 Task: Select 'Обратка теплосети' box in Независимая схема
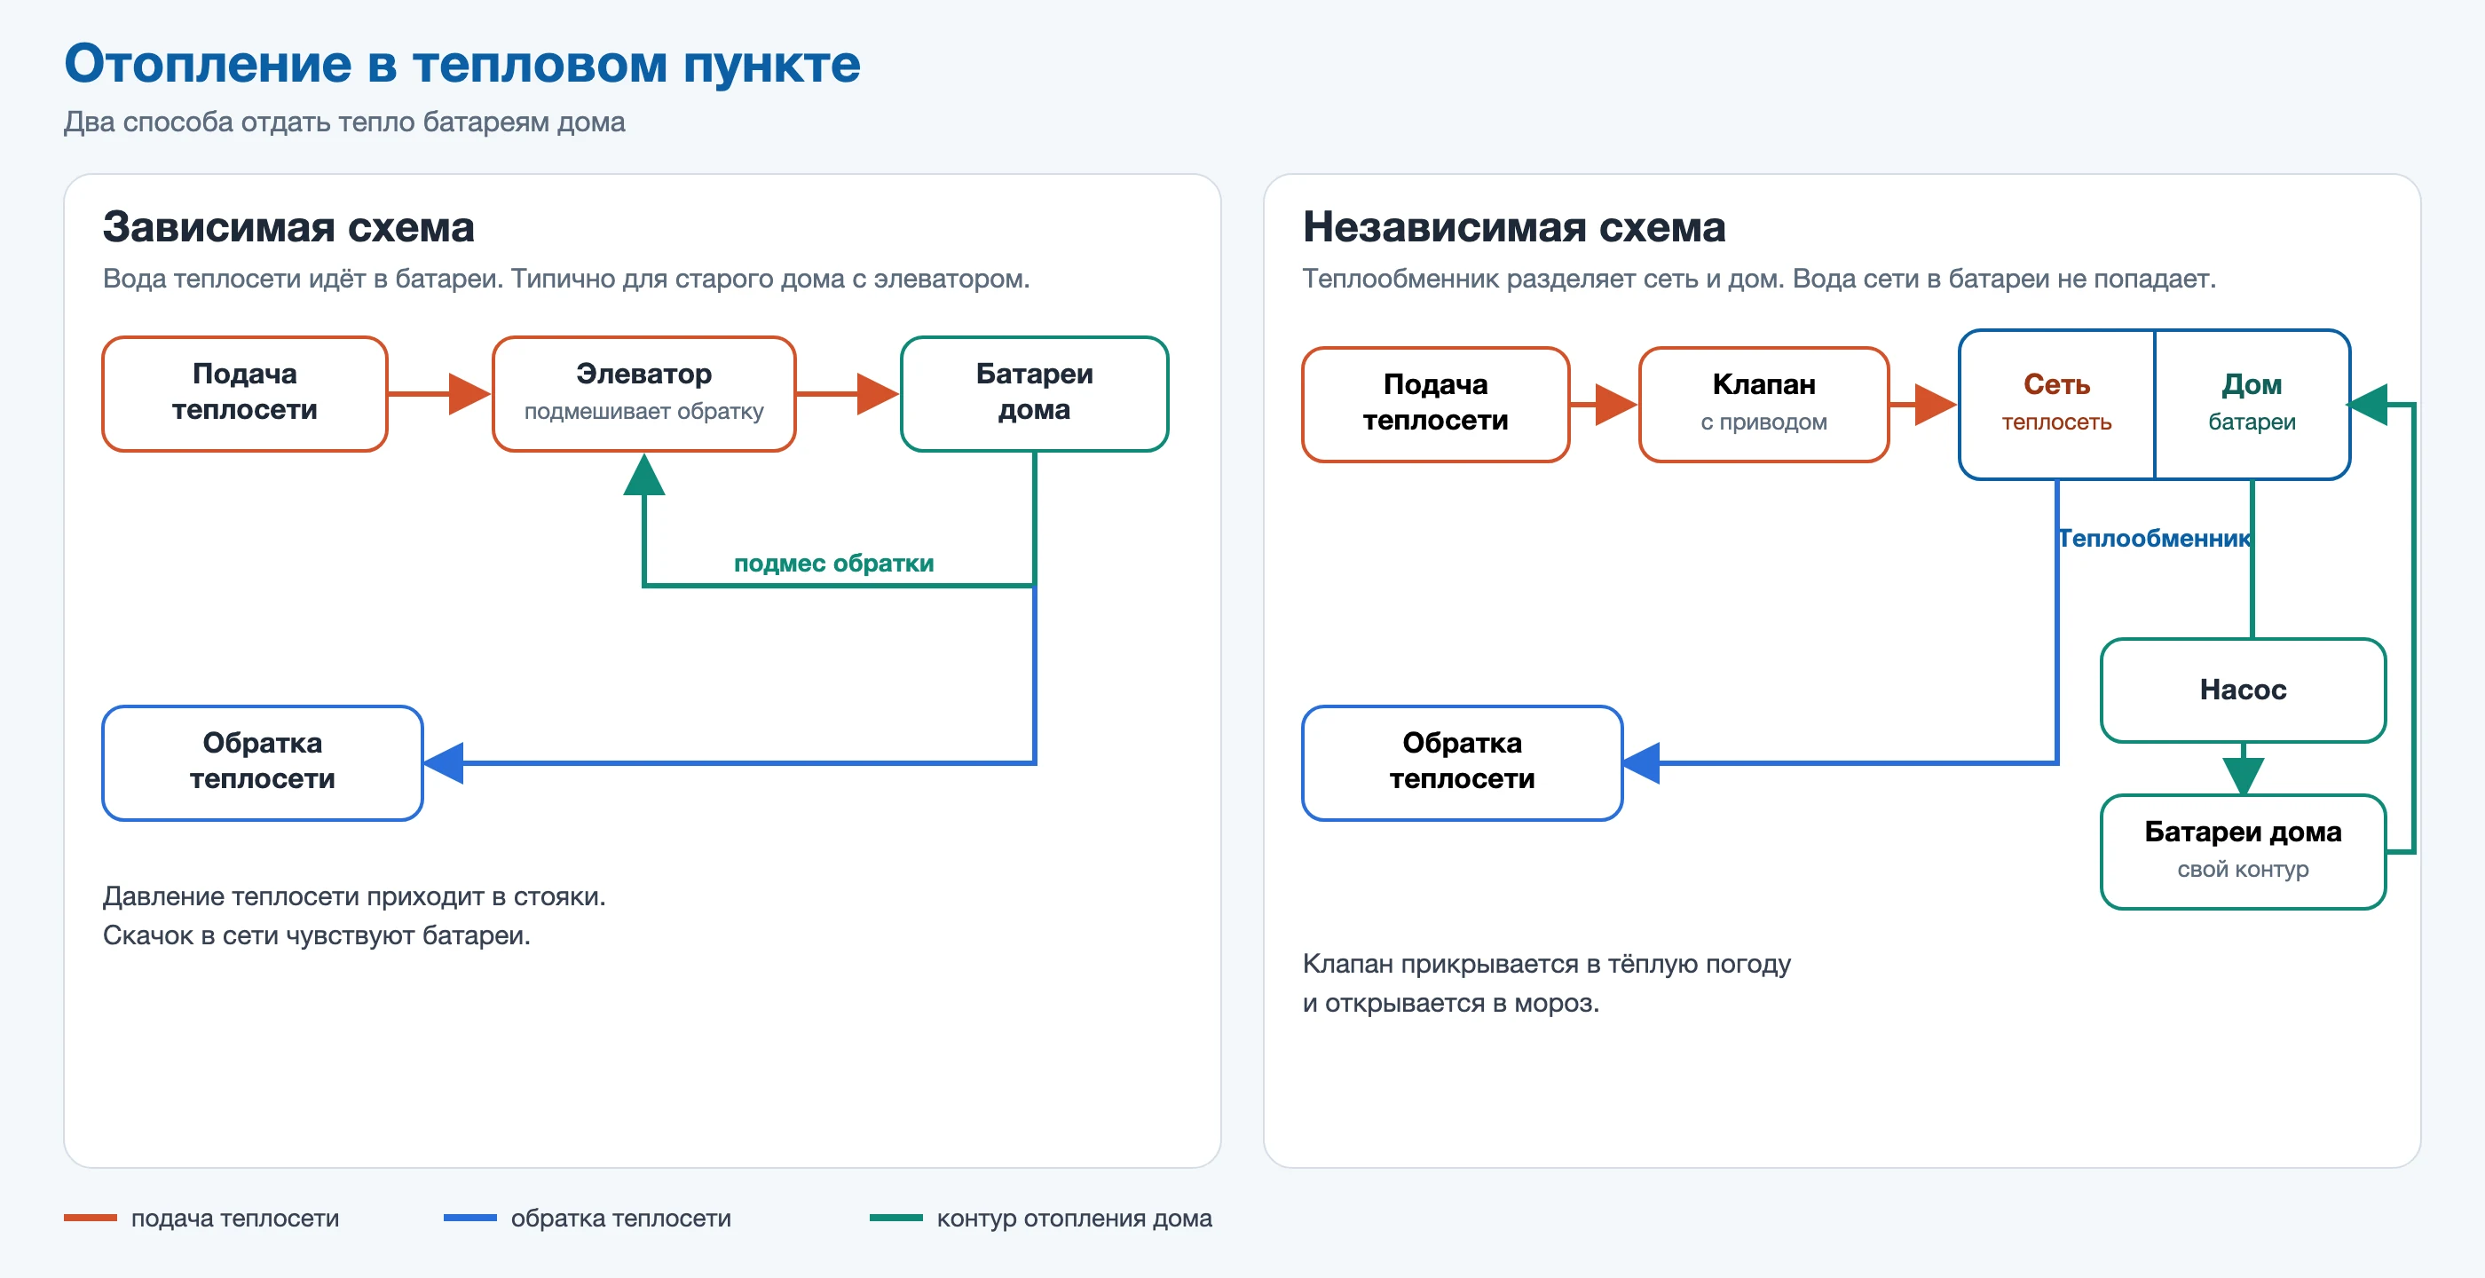click(1462, 763)
